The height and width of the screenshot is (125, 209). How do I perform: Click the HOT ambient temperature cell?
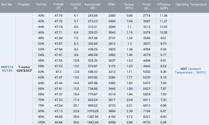pyautogui.click(x=190, y=71)
